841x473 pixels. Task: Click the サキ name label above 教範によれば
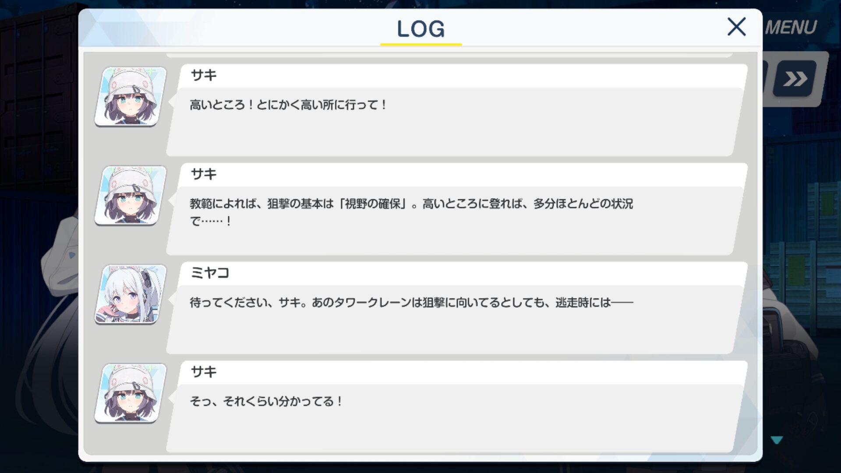click(204, 174)
